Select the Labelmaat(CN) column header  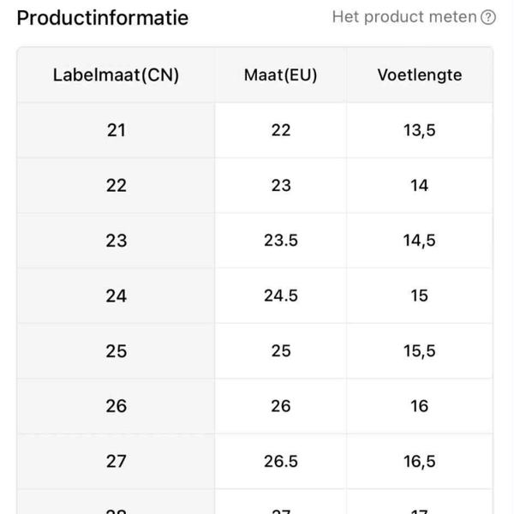click(x=116, y=75)
